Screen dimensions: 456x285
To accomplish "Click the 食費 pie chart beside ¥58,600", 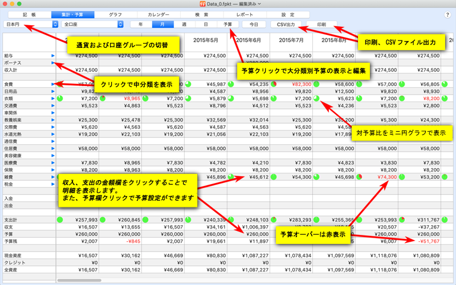I will click(316, 84).
